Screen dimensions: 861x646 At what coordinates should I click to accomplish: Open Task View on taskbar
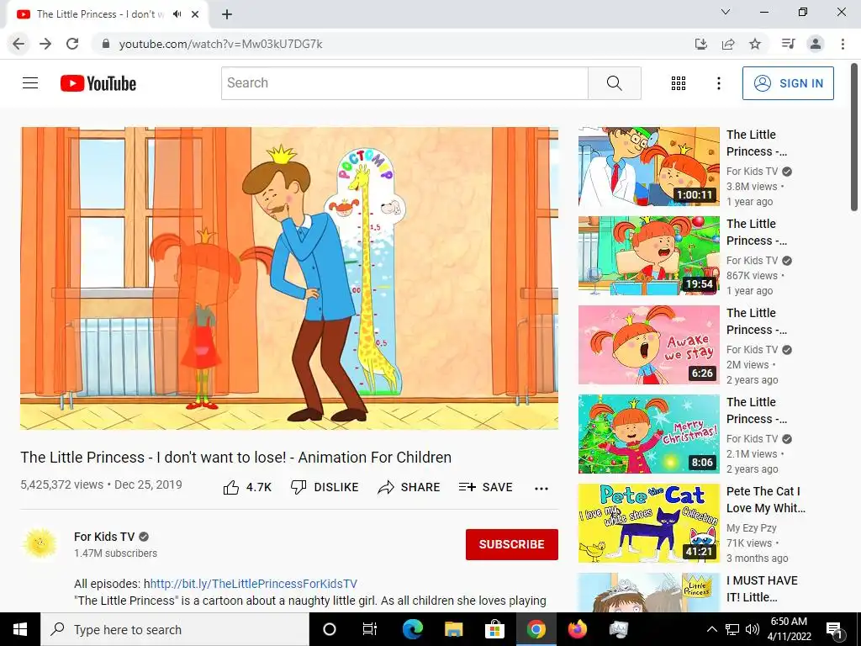pyautogui.click(x=370, y=629)
